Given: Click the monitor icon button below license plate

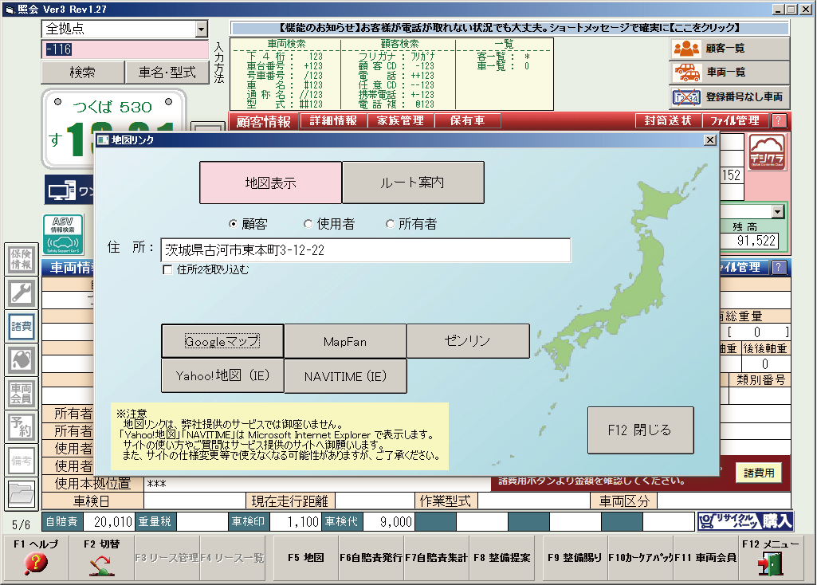Looking at the screenshot, I should point(69,190).
